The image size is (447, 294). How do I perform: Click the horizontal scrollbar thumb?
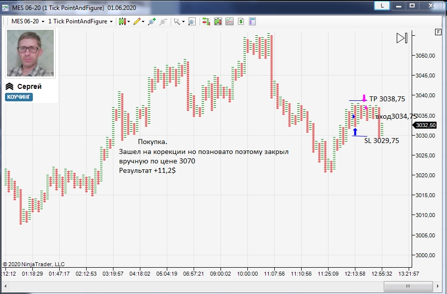[408, 286]
